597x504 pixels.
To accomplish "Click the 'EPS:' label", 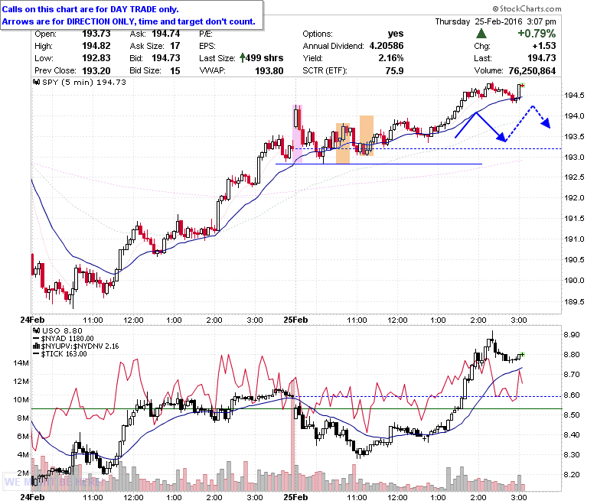I will tap(207, 46).
